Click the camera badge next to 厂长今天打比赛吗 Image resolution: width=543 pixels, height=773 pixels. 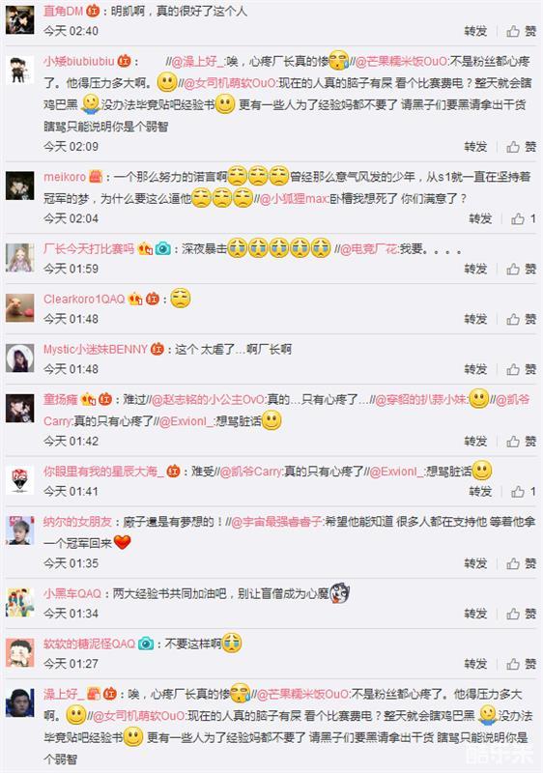[162, 249]
